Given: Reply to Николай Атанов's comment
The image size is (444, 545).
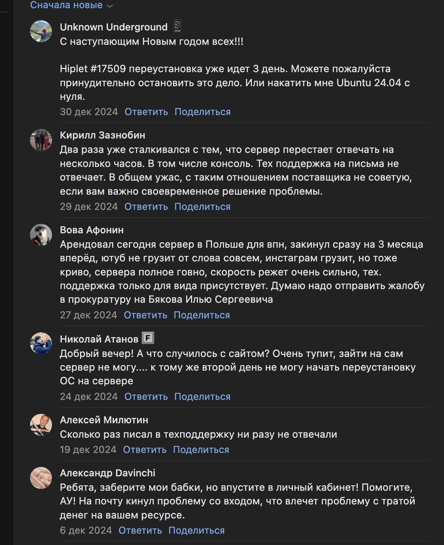Looking at the screenshot, I should (146, 397).
